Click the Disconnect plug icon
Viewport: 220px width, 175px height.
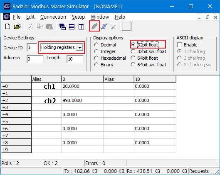point(104,27)
